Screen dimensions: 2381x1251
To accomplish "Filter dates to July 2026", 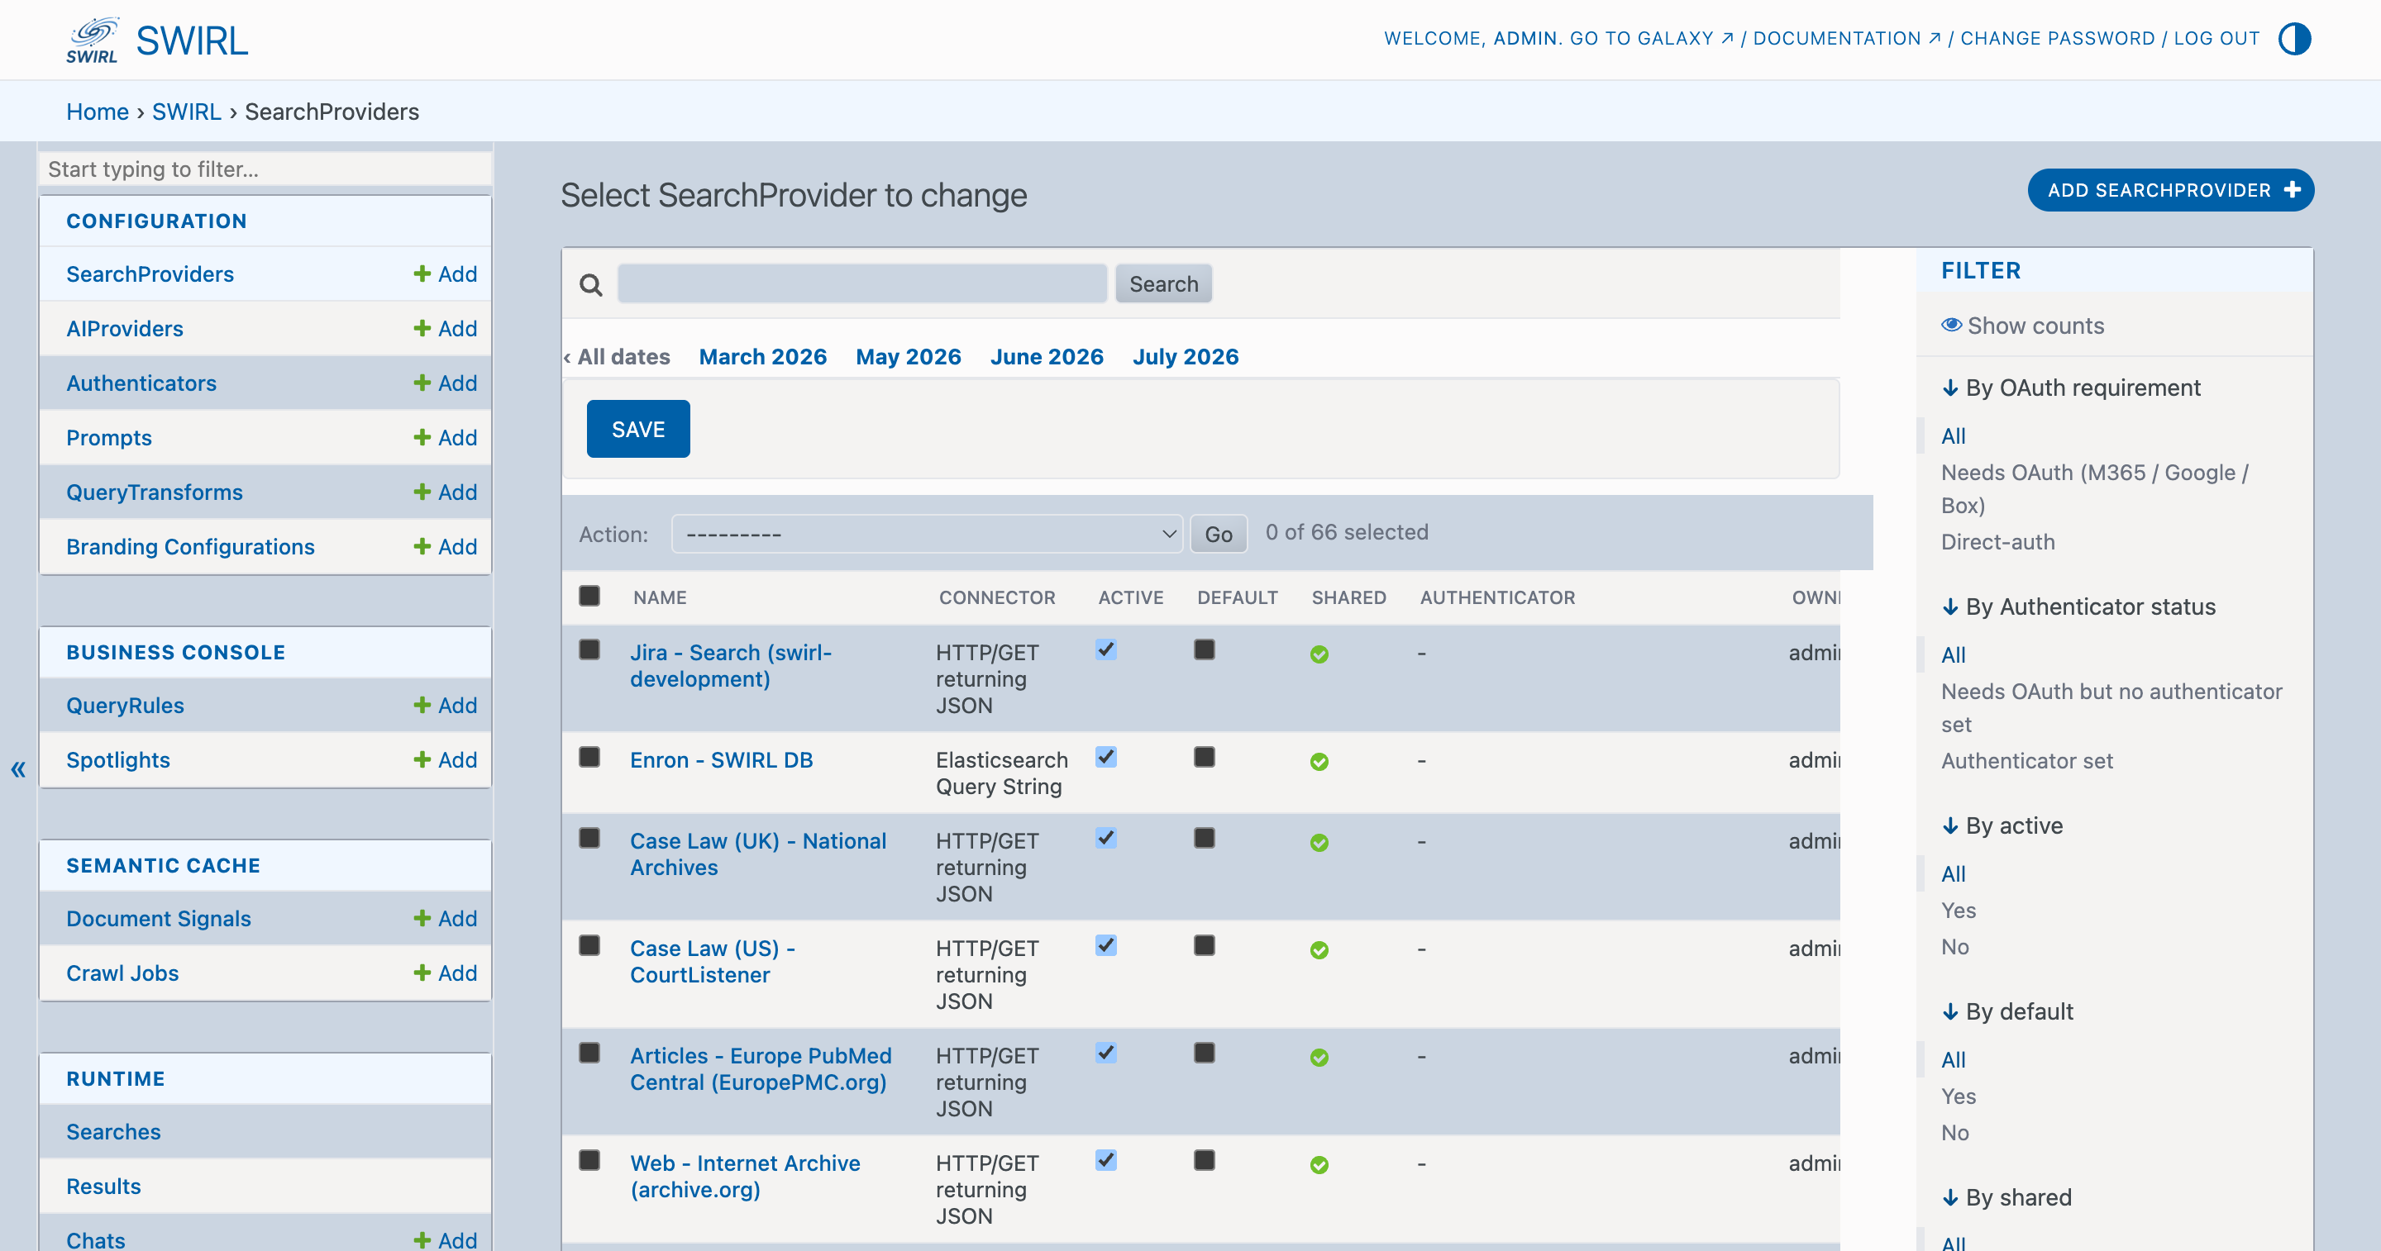I will pos(1185,357).
